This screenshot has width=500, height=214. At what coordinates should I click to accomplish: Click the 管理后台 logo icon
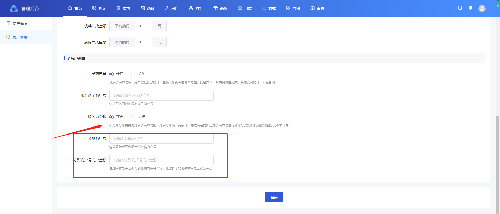(14, 9)
